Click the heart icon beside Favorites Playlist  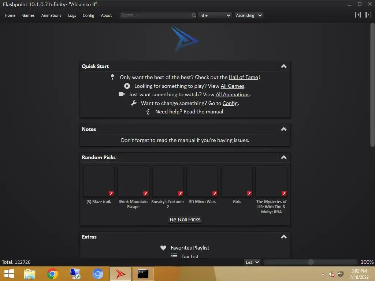point(163,248)
